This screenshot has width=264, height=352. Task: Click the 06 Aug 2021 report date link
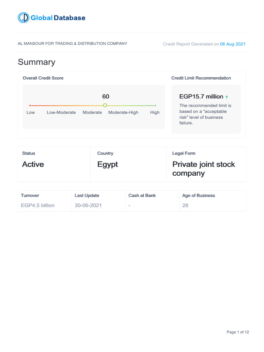(233, 44)
